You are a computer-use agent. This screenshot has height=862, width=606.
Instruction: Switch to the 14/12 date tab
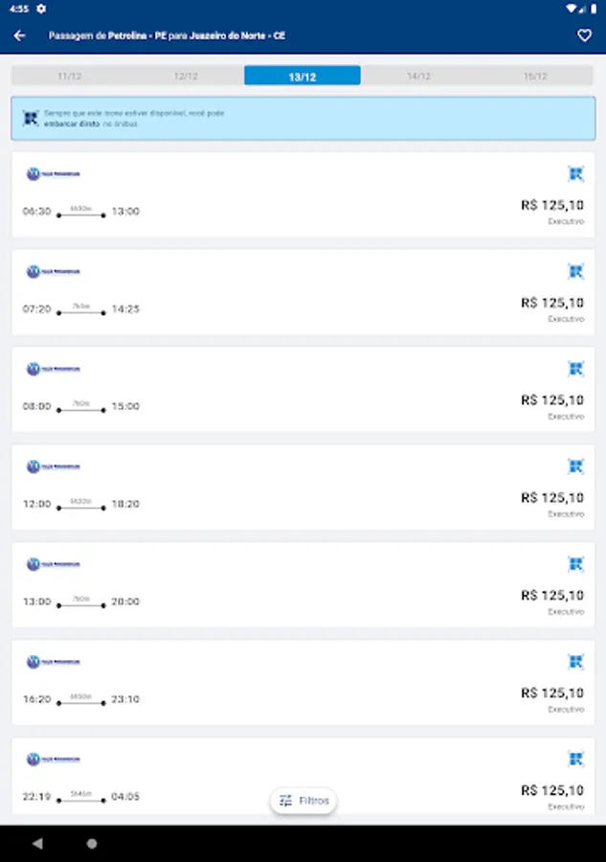(x=419, y=75)
